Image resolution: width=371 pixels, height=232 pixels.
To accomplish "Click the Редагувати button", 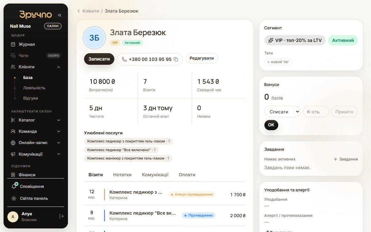I will click(202, 58).
